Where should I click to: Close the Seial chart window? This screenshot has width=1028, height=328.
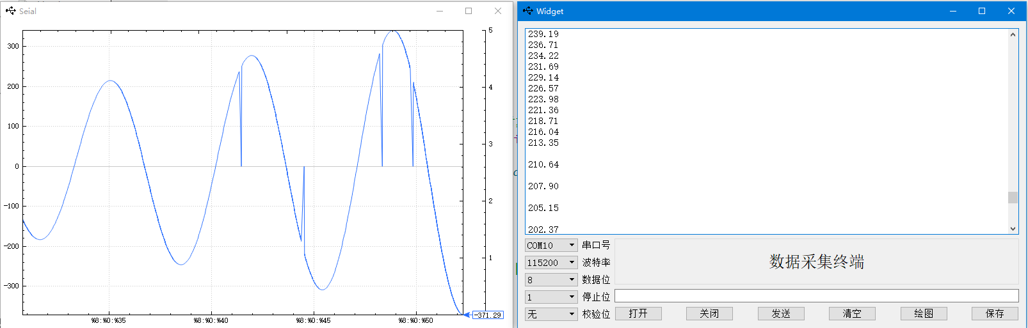pyautogui.click(x=498, y=11)
